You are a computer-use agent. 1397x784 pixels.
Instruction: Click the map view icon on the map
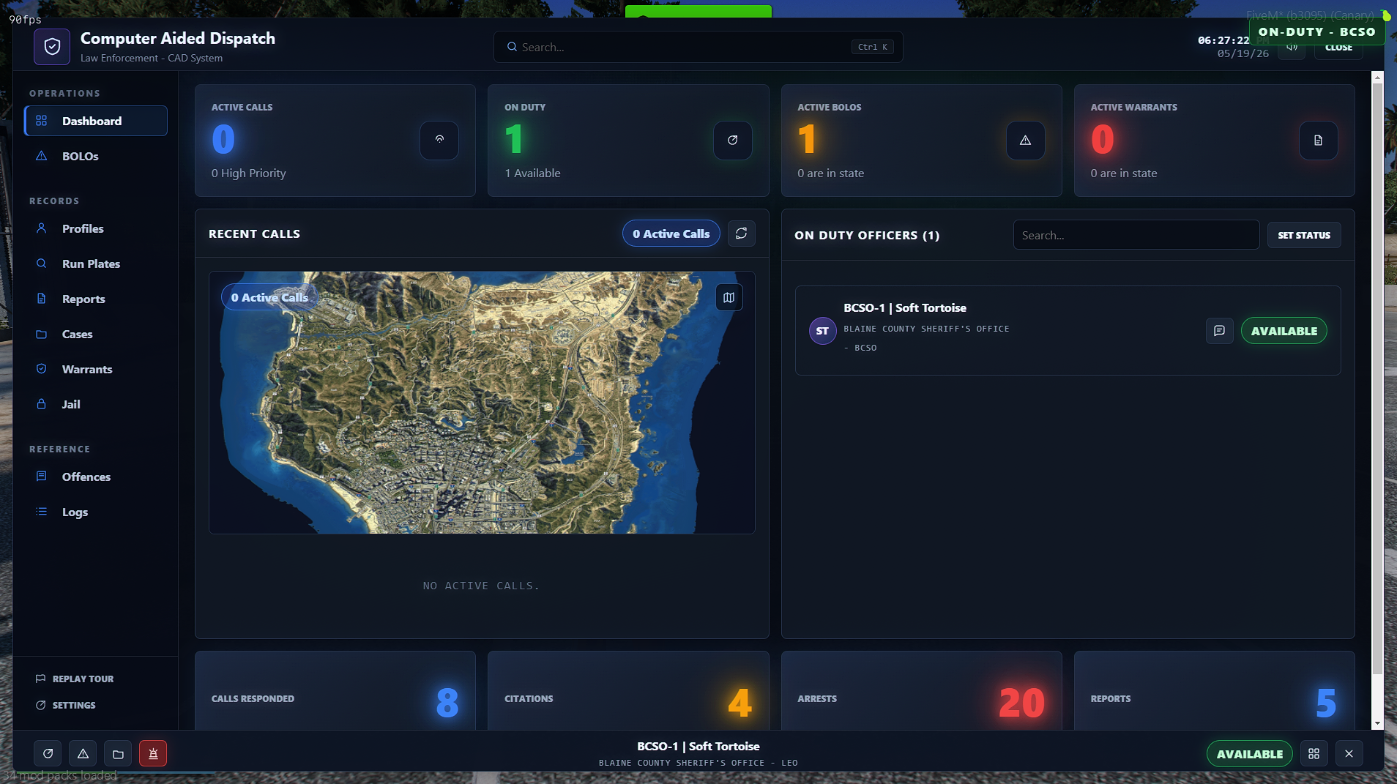[729, 297]
